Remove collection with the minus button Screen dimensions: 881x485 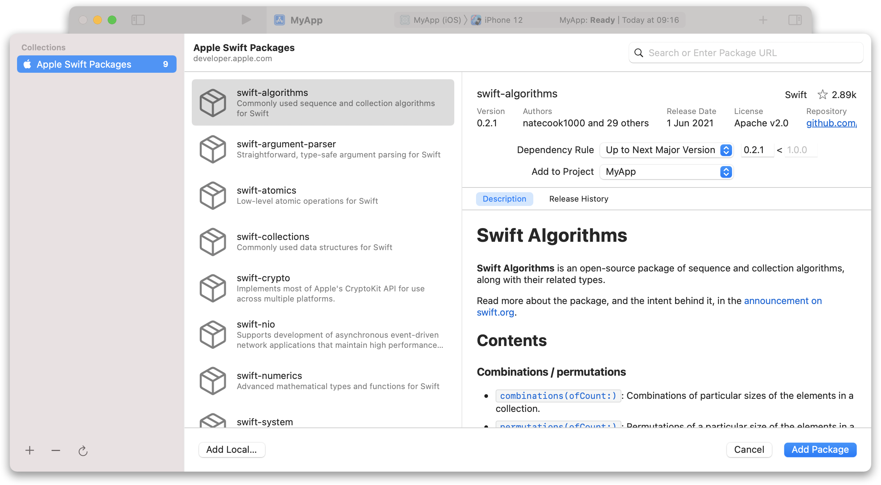pyautogui.click(x=56, y=450)
